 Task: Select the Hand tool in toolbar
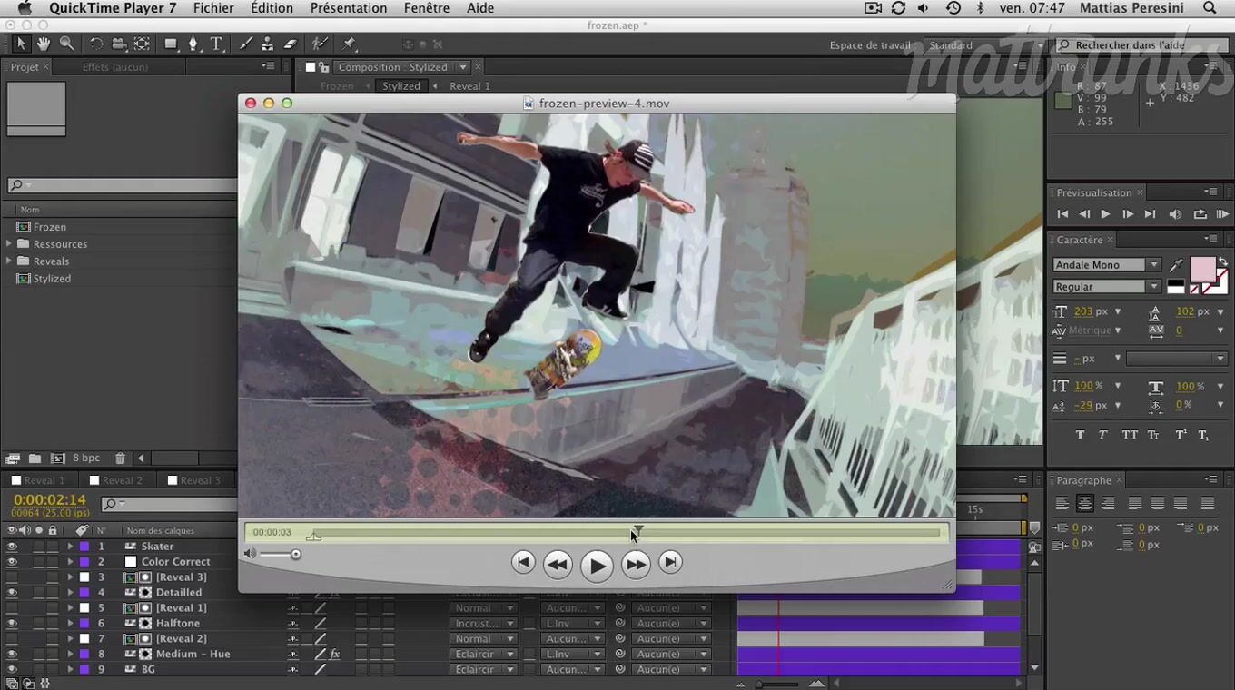[x=44, y=44]
